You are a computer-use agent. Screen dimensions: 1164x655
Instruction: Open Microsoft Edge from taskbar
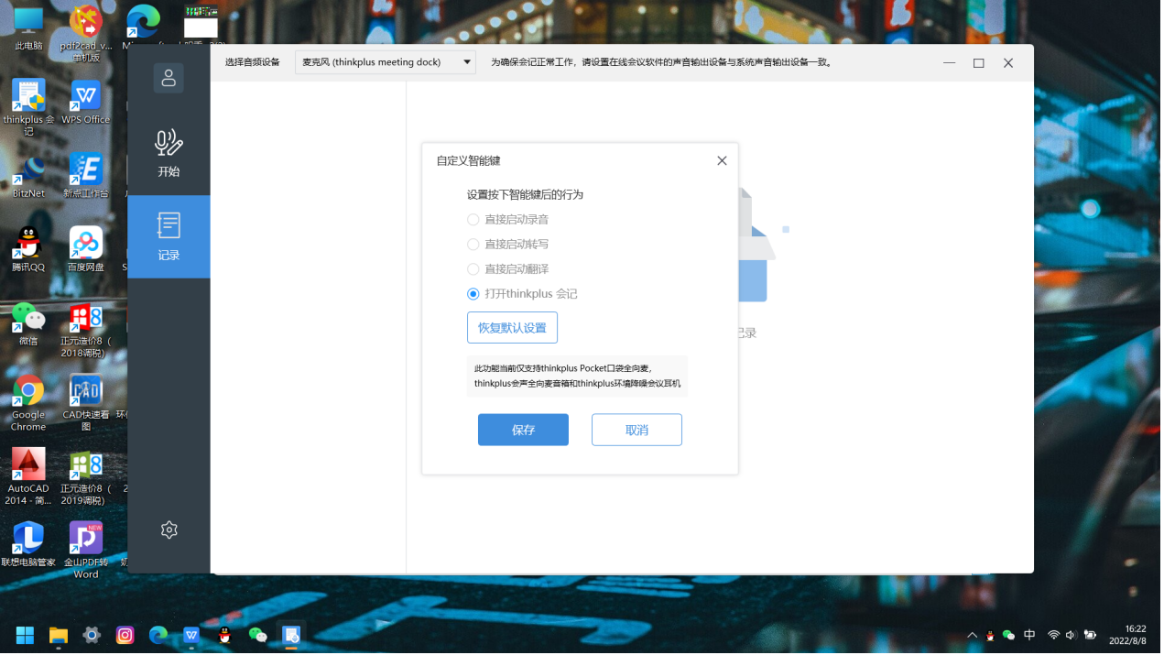point(158,637)
